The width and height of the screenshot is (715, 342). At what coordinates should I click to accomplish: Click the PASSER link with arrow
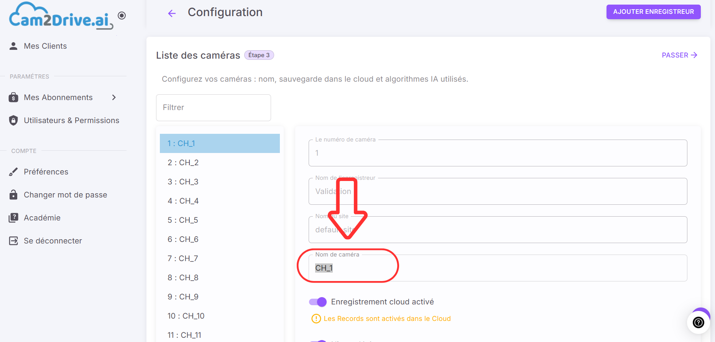(x=679, y=55)
